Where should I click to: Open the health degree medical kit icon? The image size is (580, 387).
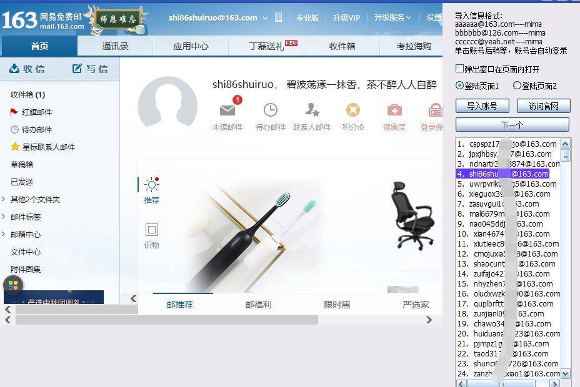[394, 110]
